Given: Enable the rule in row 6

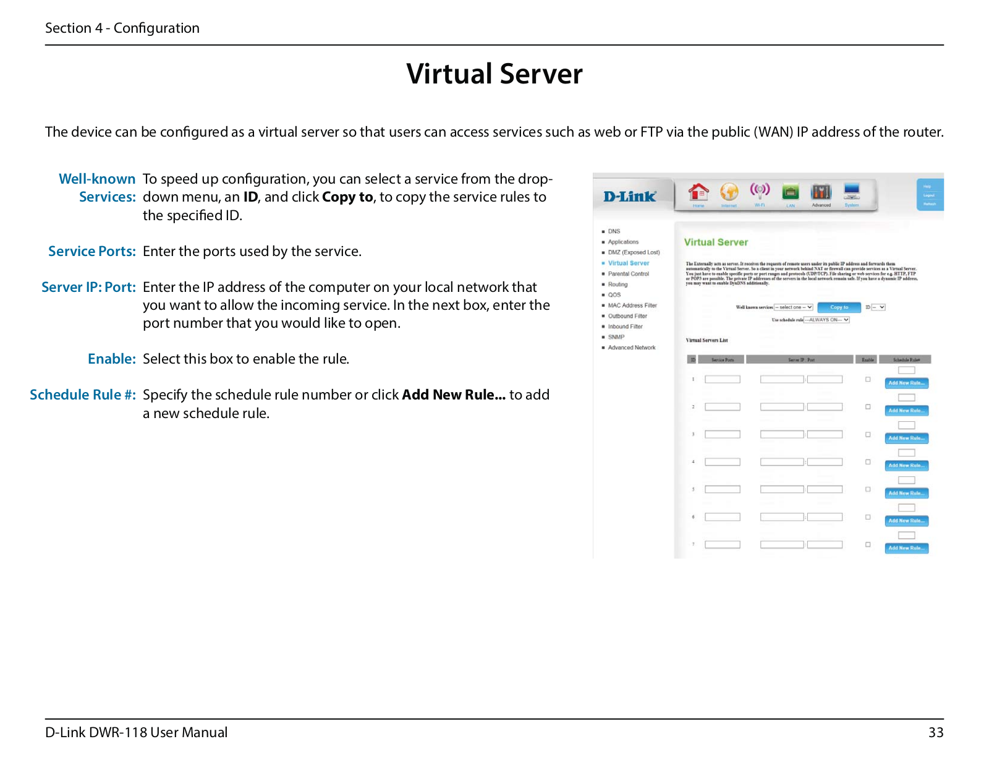Looking at the screenshot, I should tap(868, 517).
